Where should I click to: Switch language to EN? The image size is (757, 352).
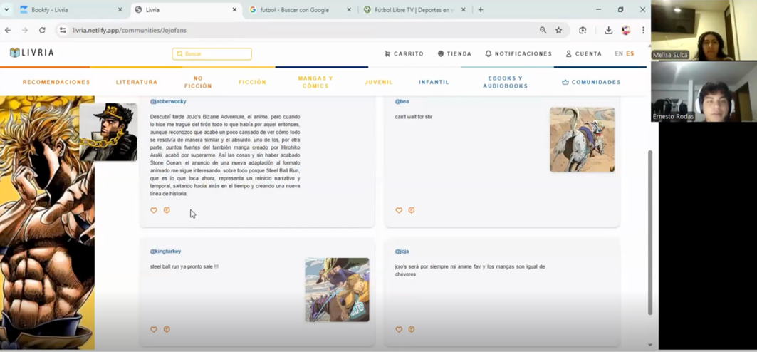point(619,53)
